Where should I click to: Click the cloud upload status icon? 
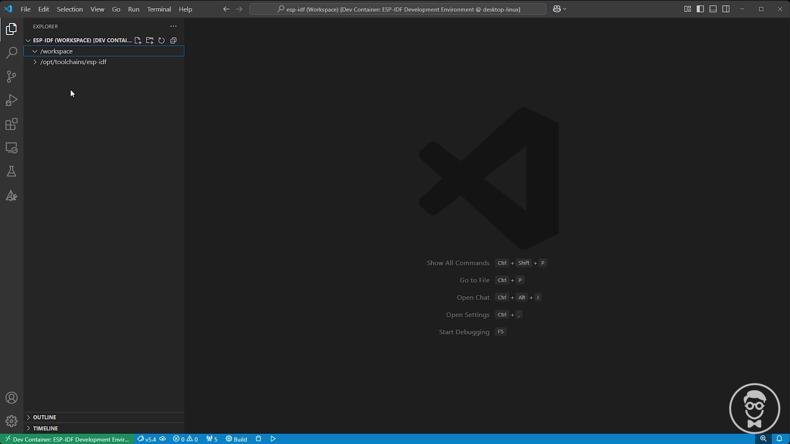[163, 439]
